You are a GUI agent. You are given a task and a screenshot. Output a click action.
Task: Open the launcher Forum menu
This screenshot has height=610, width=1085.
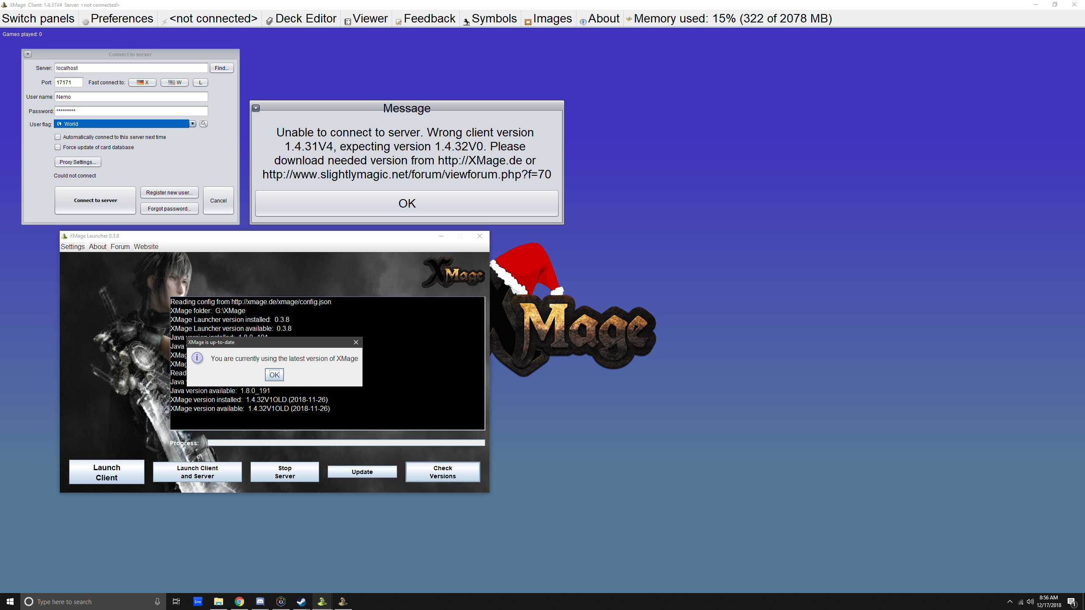[120, 247]
